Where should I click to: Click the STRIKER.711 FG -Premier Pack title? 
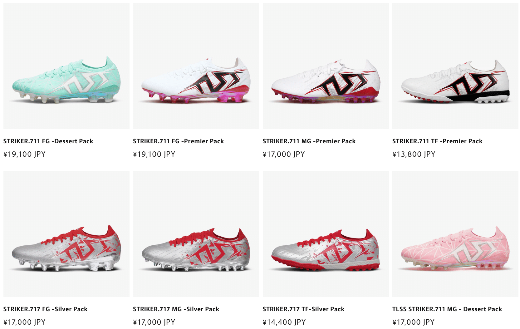coord(178,141)
